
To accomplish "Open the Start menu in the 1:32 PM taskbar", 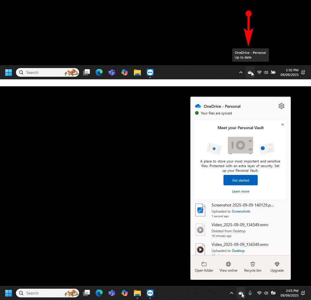I will [8, 72].
